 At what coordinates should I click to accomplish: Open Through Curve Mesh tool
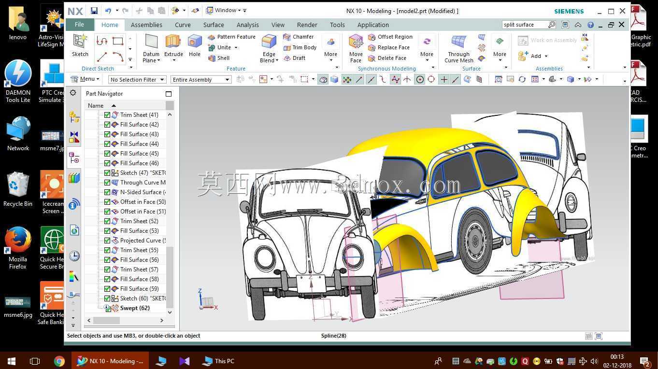pyautogui.click(x=458, y=48)
